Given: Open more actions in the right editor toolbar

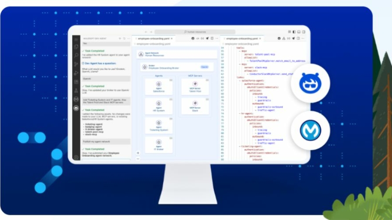Looking at the screenshot, I should point(303,39).
